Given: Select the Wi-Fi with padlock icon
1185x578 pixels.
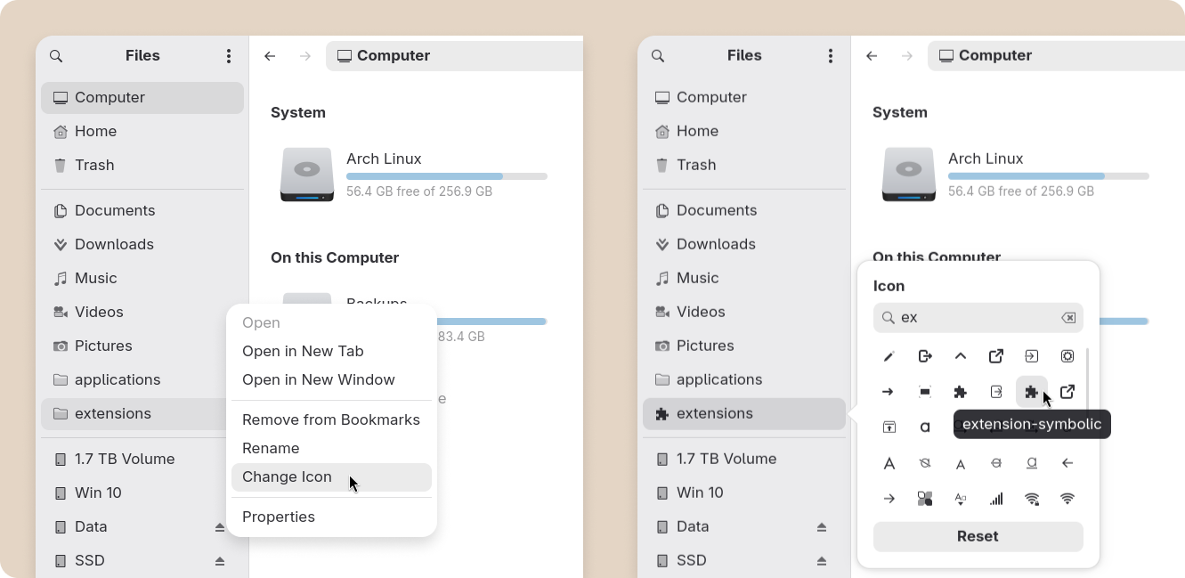Looking at the screenshot, I should coord(1032,499).
